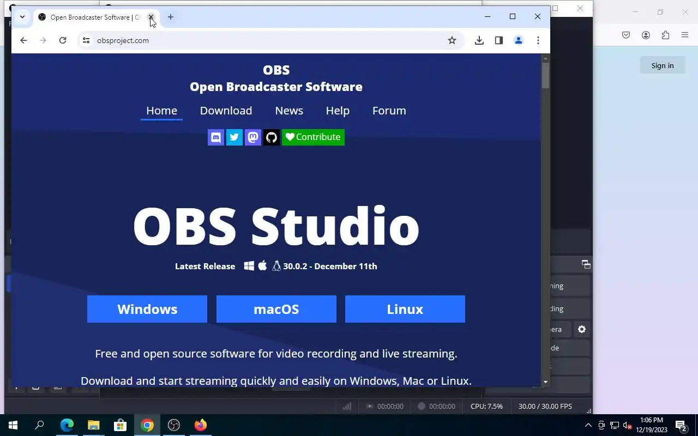Screen dimensions: 698x436
Task: Open Firefox hamburger application menu
Action: [x=685, y=35]
